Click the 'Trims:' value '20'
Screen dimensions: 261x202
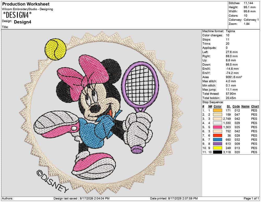[x=228, y=44]
